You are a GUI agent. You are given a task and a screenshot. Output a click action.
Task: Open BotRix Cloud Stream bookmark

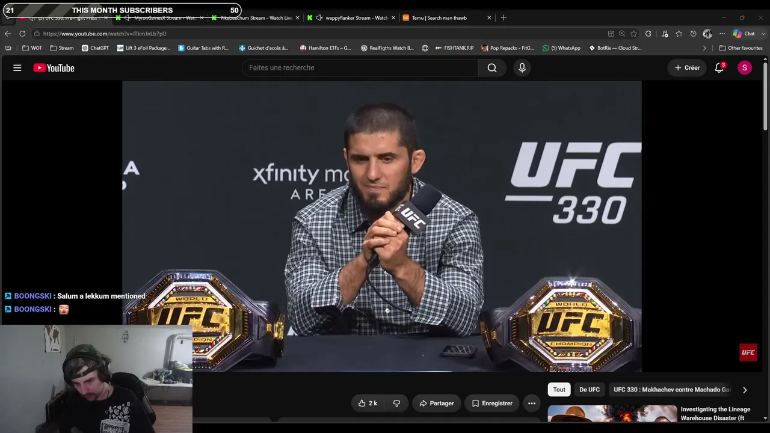pos(615,48)
